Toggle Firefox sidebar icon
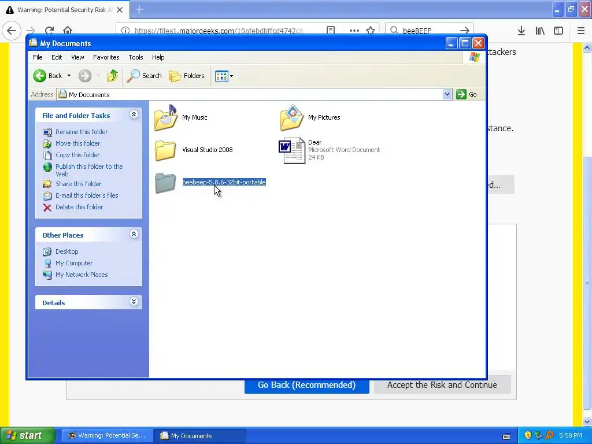Viewport: 592px width, 444px height. (x=558, y=31)
